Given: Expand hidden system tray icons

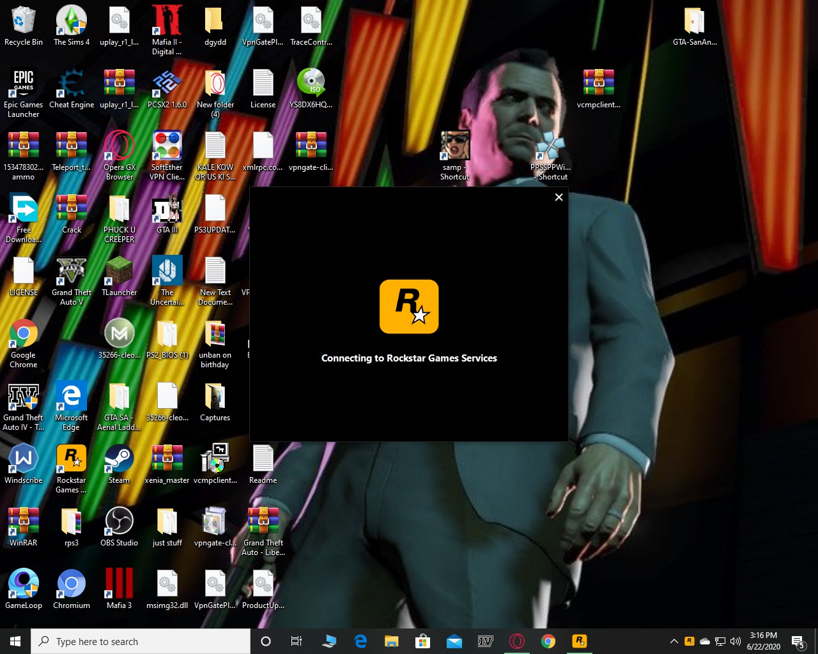Looking at the screenshot, I should point(674,641).
